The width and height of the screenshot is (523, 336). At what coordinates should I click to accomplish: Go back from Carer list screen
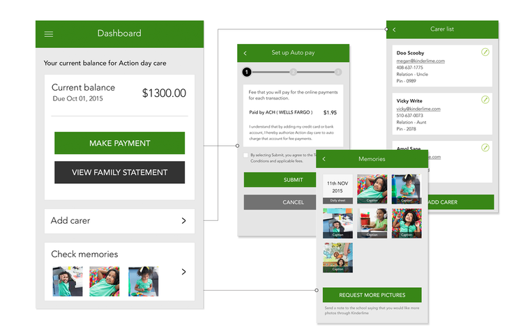click(x=394, y=30)
